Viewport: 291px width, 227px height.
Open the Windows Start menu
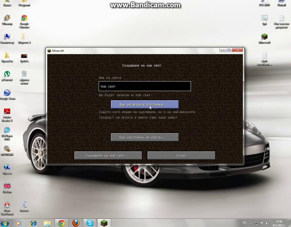5,223
